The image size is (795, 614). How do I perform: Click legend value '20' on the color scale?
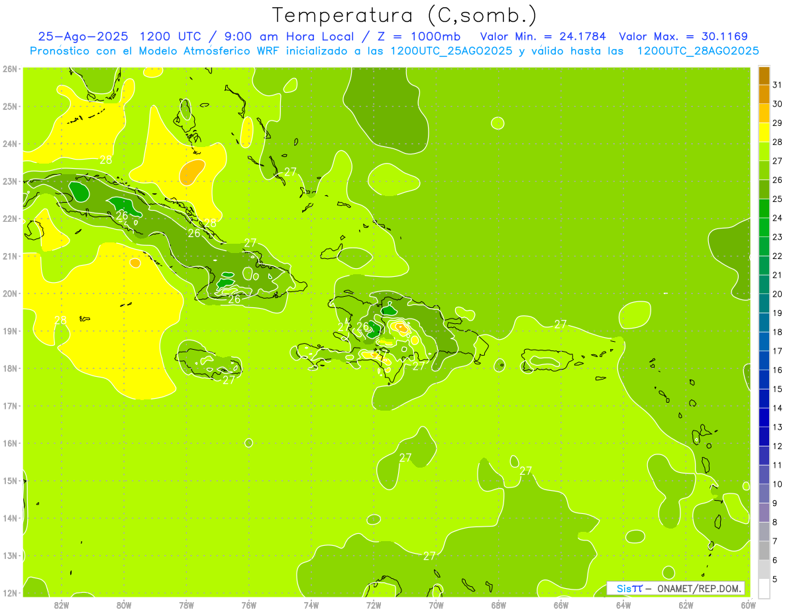tap(777, 294)
